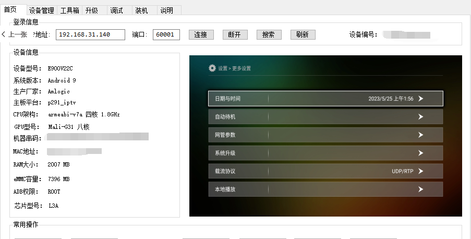Click the date value 2023/5/25 上午1:56
Image resolution: width=471 pixels, height=239 pixels.
coord(391,99)
